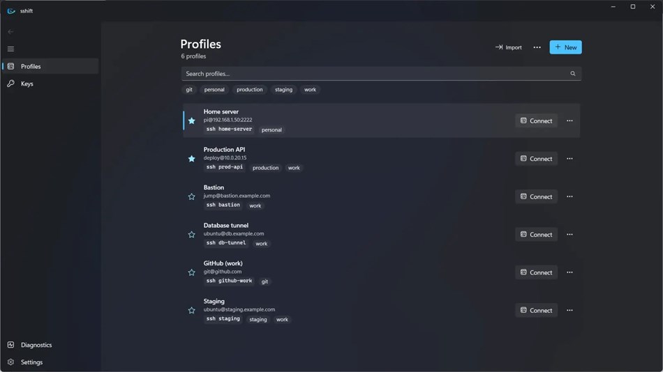Select the Staging profile title

pyautogui.click(x=214, y=302)
